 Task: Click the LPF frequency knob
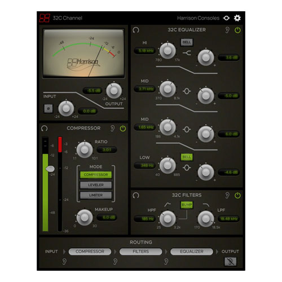coord(206,219)
